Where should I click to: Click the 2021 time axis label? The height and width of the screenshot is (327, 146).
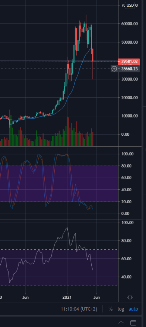point(67,297)
